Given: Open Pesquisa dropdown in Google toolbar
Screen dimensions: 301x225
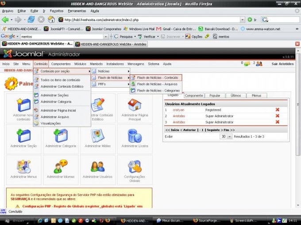Looking at the screenshot, I should tap(135, 37).
